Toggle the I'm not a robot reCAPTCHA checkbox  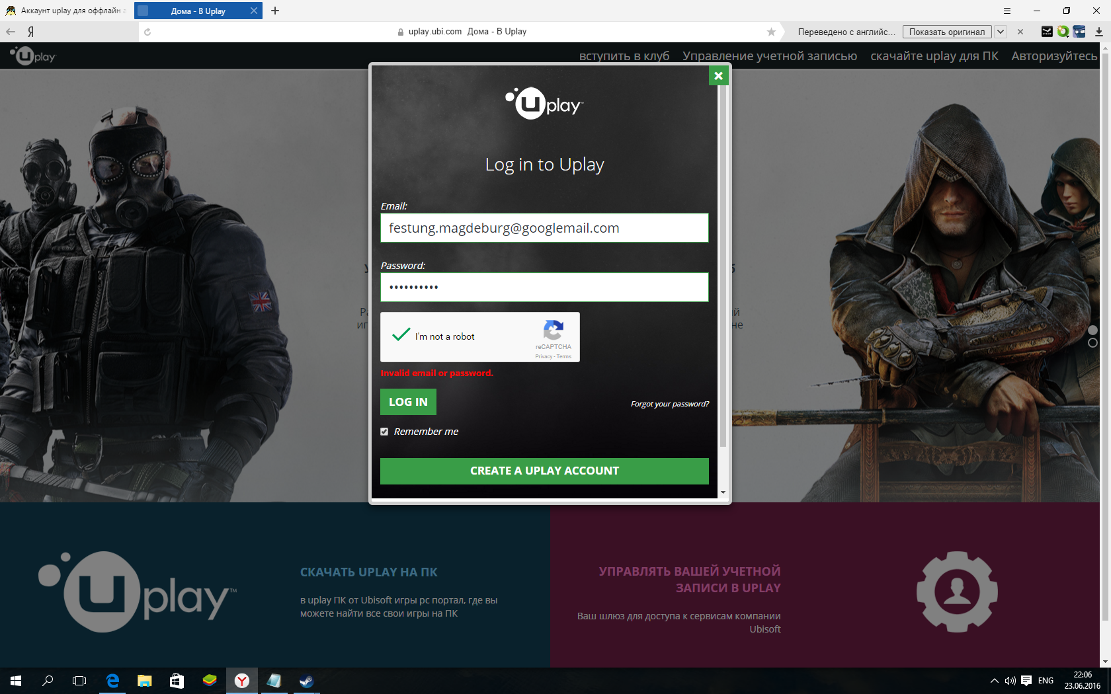pos(401,336)
